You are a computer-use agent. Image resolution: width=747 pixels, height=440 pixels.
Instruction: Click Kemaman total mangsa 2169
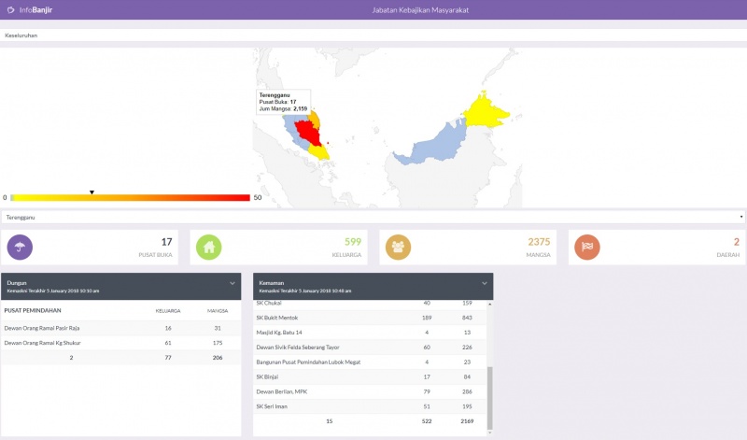click(x=468, y=421)
